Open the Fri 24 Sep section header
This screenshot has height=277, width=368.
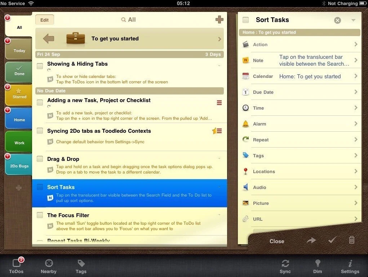point(129,54)
